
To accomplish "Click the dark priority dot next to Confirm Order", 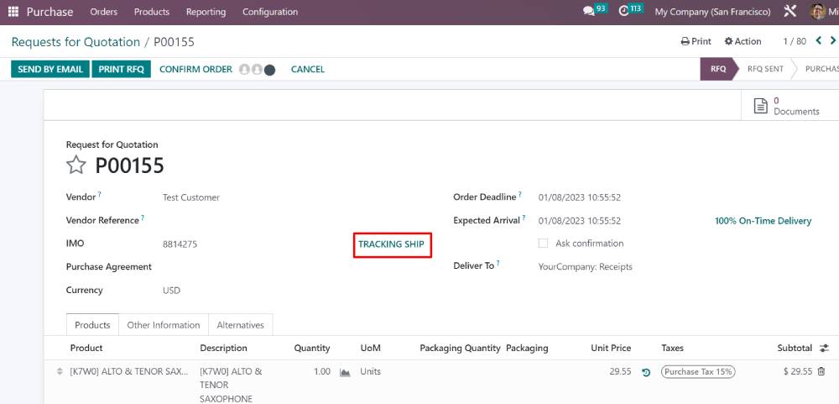I will click(x=269, y=70).
